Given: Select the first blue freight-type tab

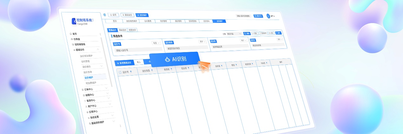Looking at the screenshot, I should coord(113,30).
